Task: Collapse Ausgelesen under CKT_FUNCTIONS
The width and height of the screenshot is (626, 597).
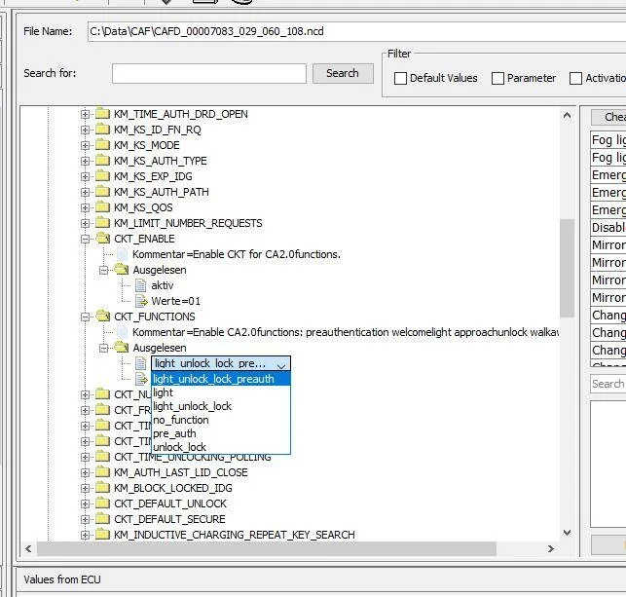Action: click(103, 349)
